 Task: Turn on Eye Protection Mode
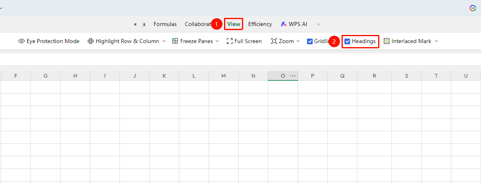click(49, 41)
